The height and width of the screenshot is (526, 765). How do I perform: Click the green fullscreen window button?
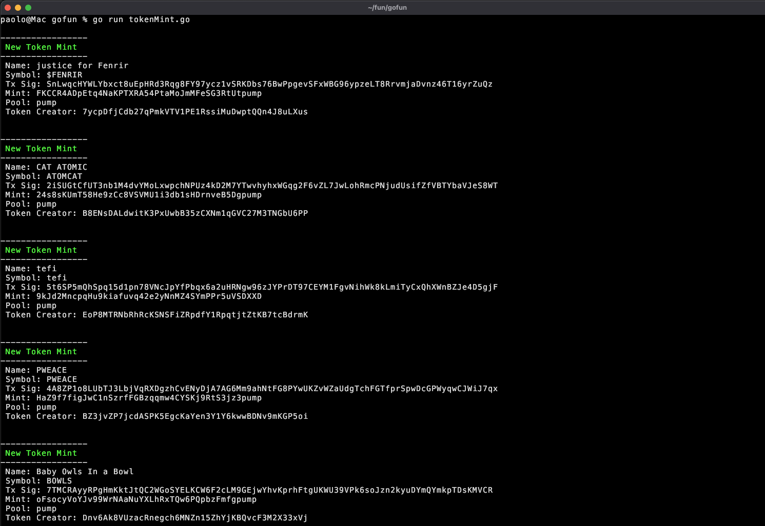(x=28, y=8)
